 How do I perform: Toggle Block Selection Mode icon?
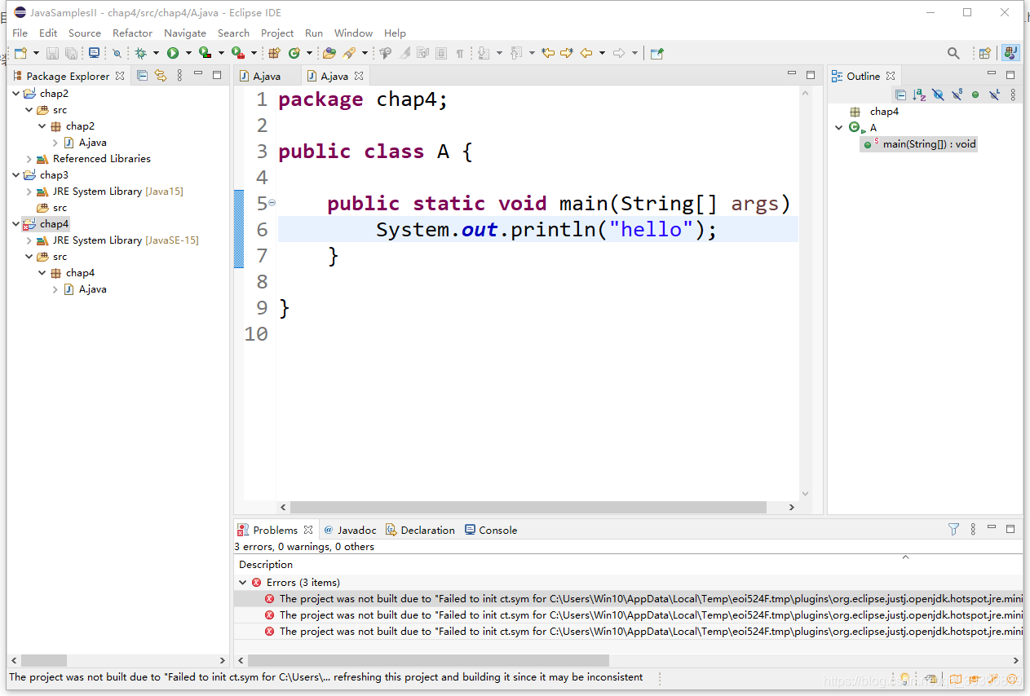[441, 53]
